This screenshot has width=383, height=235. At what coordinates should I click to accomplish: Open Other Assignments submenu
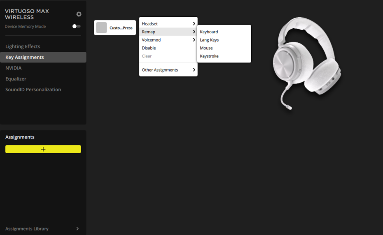pos(168,70)
